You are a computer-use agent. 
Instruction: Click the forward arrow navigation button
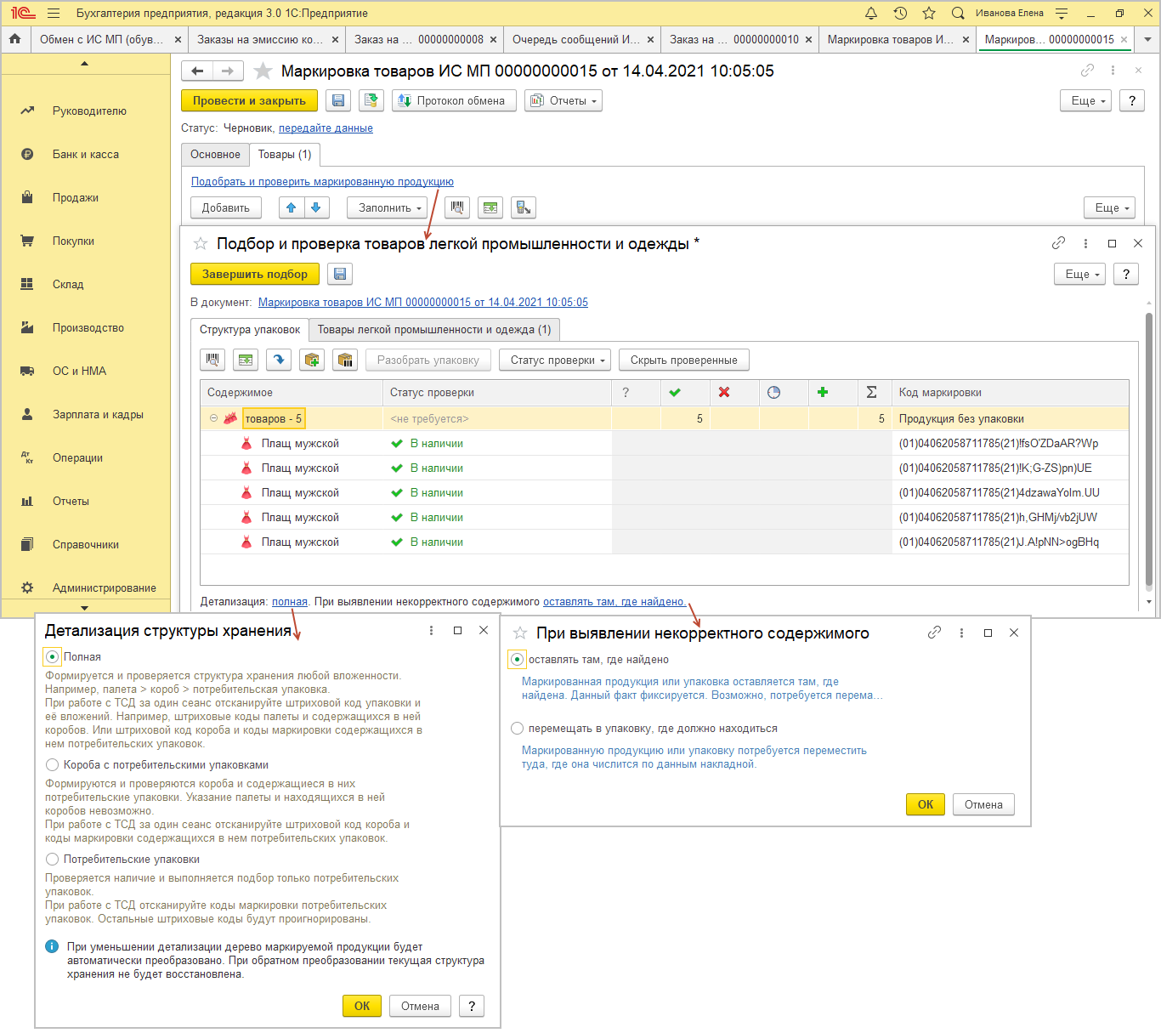228,71
